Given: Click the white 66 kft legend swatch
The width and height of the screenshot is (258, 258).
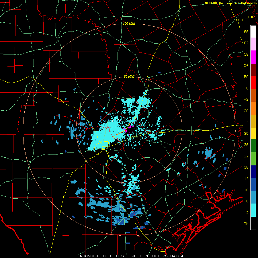Looking at the screenshot, I should tap(253, 32).
